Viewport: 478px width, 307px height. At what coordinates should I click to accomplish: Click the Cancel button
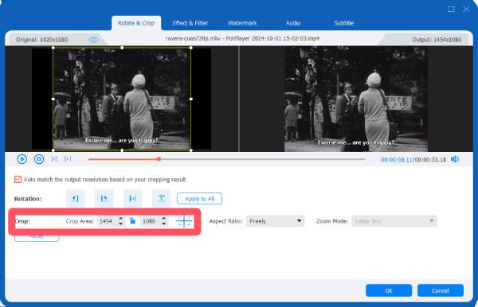(441, 290)
